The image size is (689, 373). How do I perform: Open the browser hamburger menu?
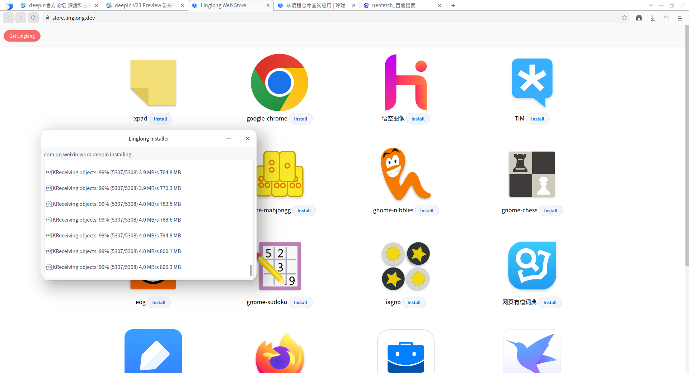click(680, 18)
